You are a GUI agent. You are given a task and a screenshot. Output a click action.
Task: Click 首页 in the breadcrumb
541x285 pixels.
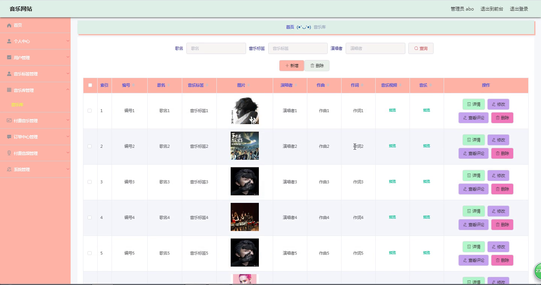click(x=290, y=27)
